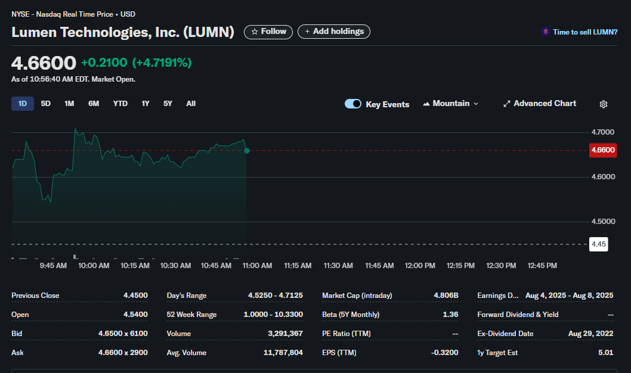This screenshot has height=373, width=631.
Task: Click the Ex-Dividend Date value Aug 29, 2022
Action: pos(590,334)
